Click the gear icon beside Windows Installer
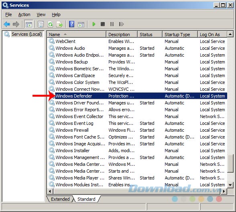236x212 pixels. click(x=52, y=151)
